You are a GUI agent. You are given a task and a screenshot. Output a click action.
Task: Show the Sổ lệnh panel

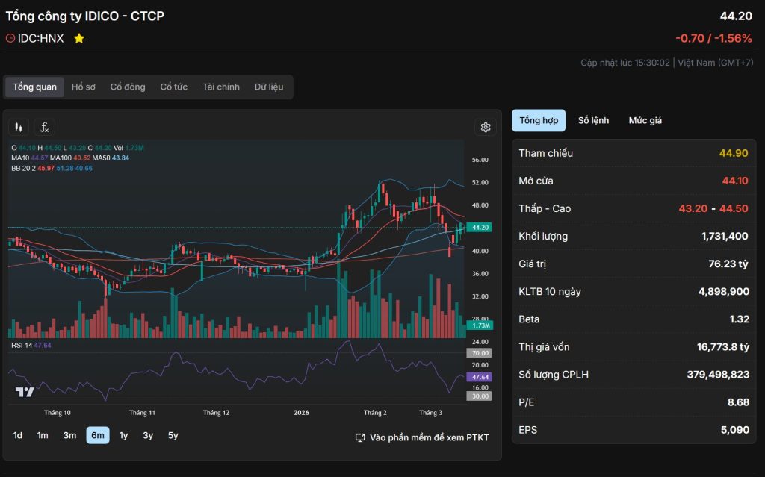593,121
